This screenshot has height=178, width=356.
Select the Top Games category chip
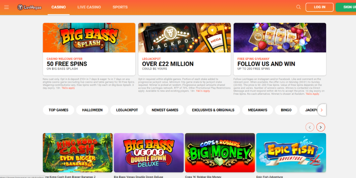(x=59, y=110)
